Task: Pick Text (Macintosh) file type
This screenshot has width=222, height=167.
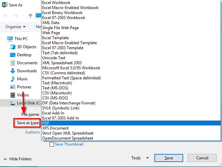Action: coord(131,83)
